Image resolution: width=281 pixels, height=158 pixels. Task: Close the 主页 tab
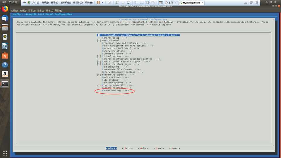point(176,3)
